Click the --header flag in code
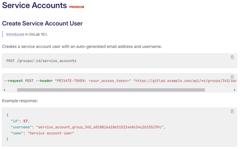The width and height of the screenshot is (240, 149). (x=44, y=81)
